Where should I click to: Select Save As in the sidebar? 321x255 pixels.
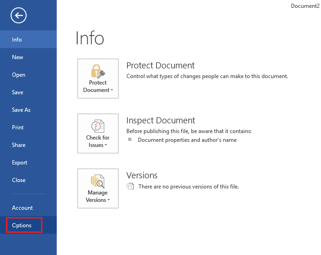pyautogui.click(x=28, y=110)
